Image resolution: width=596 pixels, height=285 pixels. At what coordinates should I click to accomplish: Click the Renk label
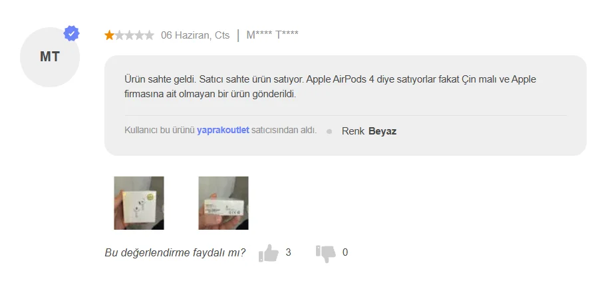353,131
